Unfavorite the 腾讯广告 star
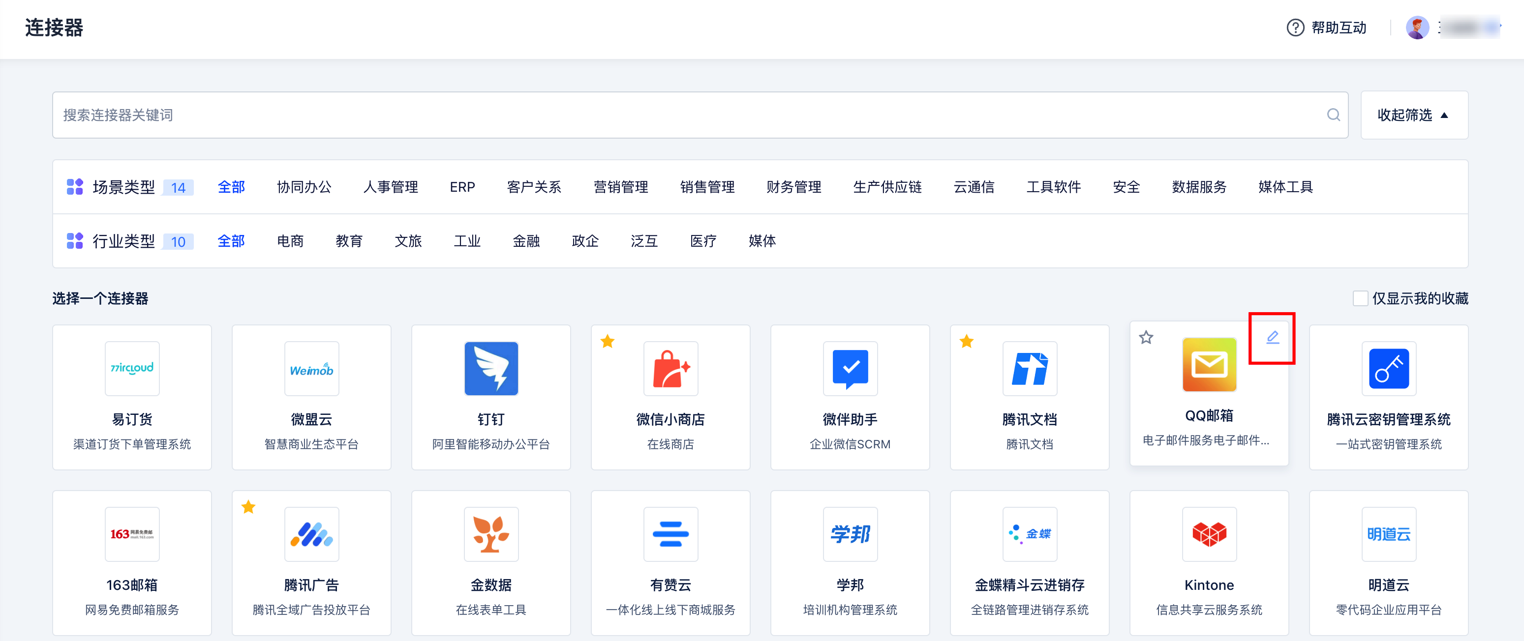 coord(248,507)
